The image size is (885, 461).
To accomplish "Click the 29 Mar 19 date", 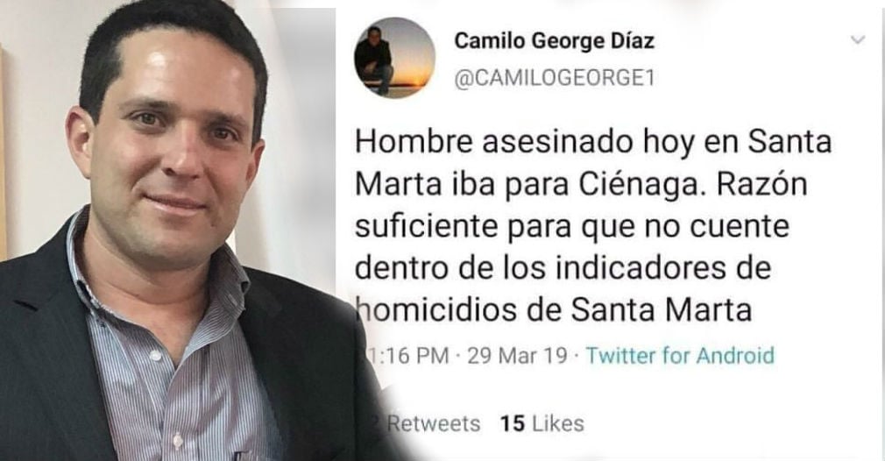I will 517,356.
